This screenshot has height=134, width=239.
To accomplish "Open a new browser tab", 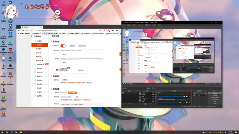I will click(45, 27).
